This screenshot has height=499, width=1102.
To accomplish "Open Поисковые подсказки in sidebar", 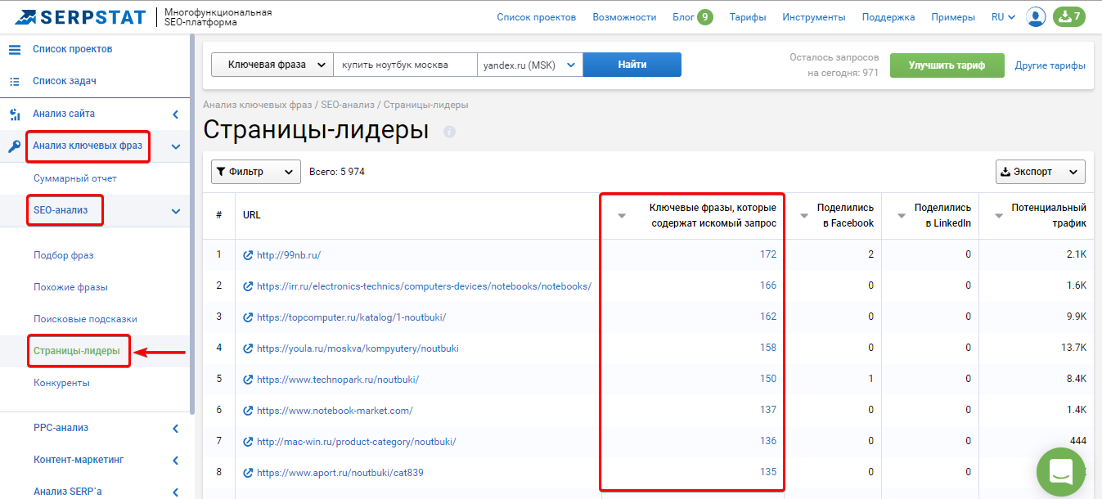I will (x=85, y=319).
